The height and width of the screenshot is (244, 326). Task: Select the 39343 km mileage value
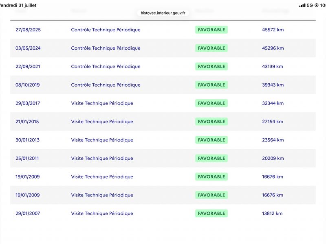273,85
